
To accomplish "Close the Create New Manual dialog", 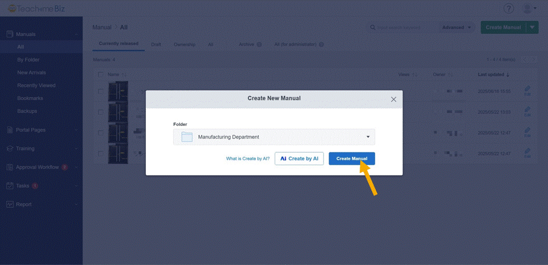I will coord(393,99).
